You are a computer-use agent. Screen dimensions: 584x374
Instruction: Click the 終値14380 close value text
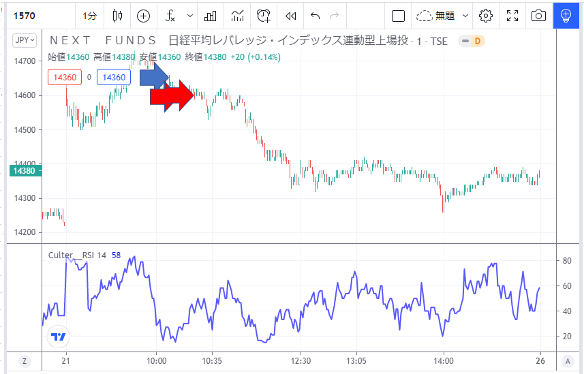tap(206, 57)
